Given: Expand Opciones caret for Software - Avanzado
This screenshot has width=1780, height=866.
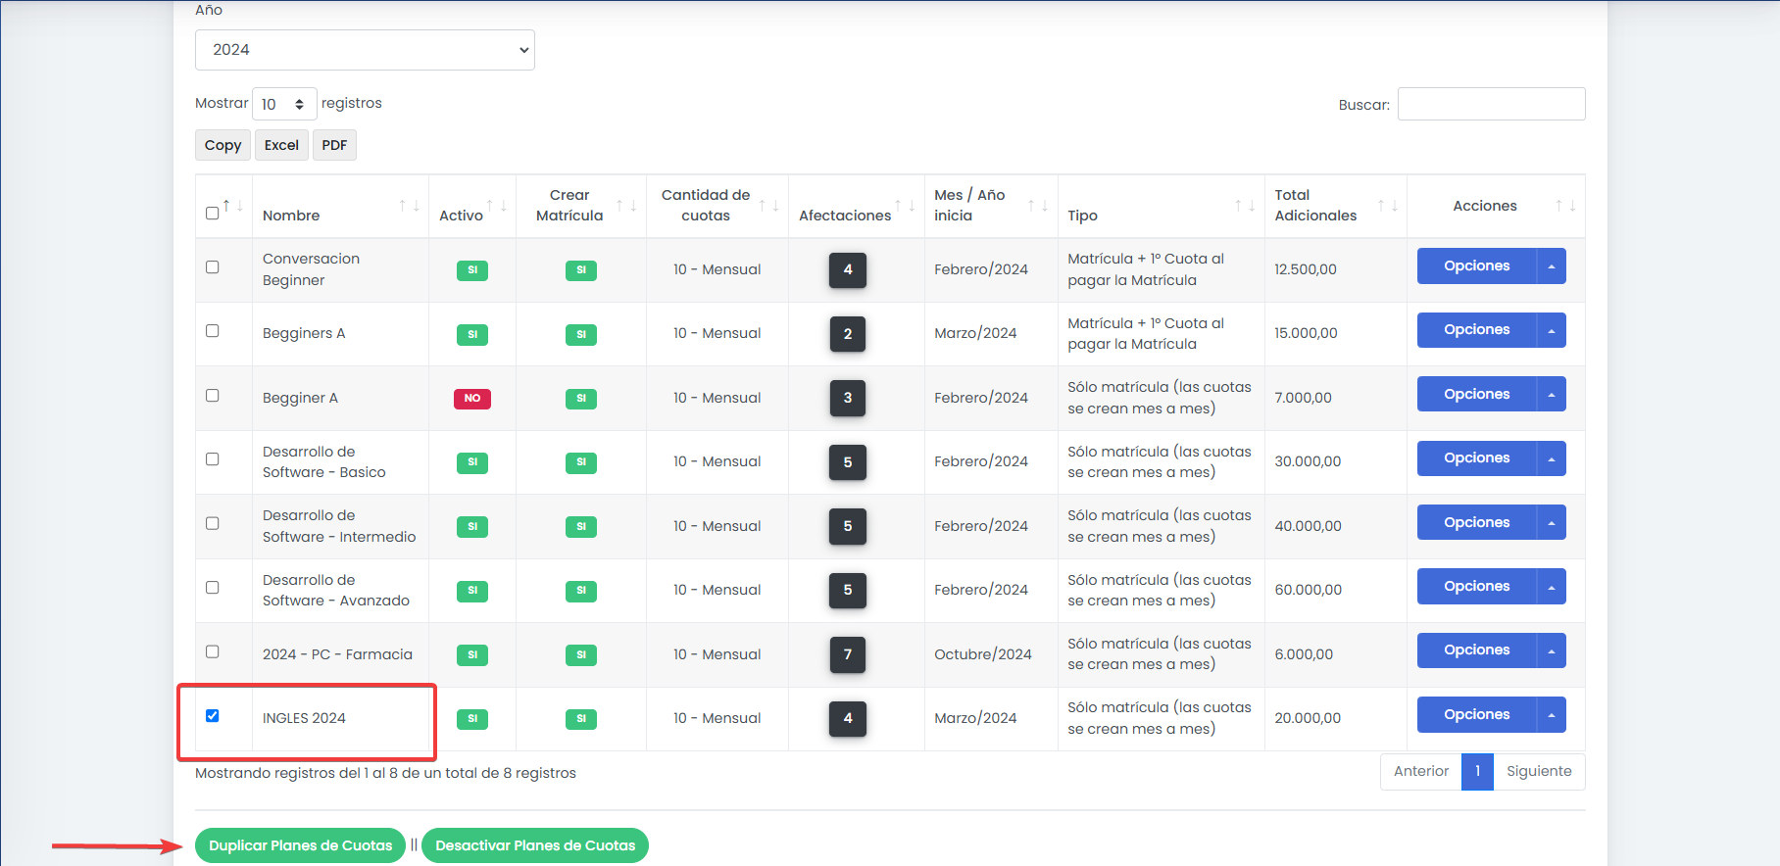Looking at the screenshot, I should pos(1552,587).
